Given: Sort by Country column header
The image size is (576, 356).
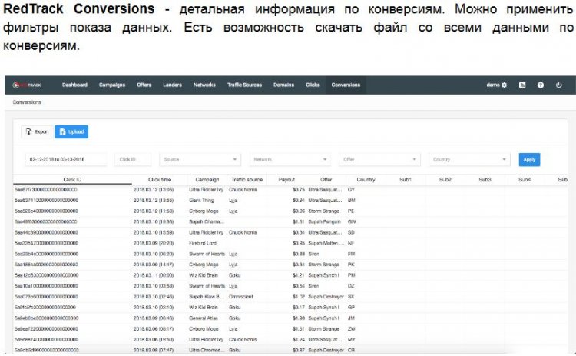Looking at the screenshot, I should pos(366,179).
